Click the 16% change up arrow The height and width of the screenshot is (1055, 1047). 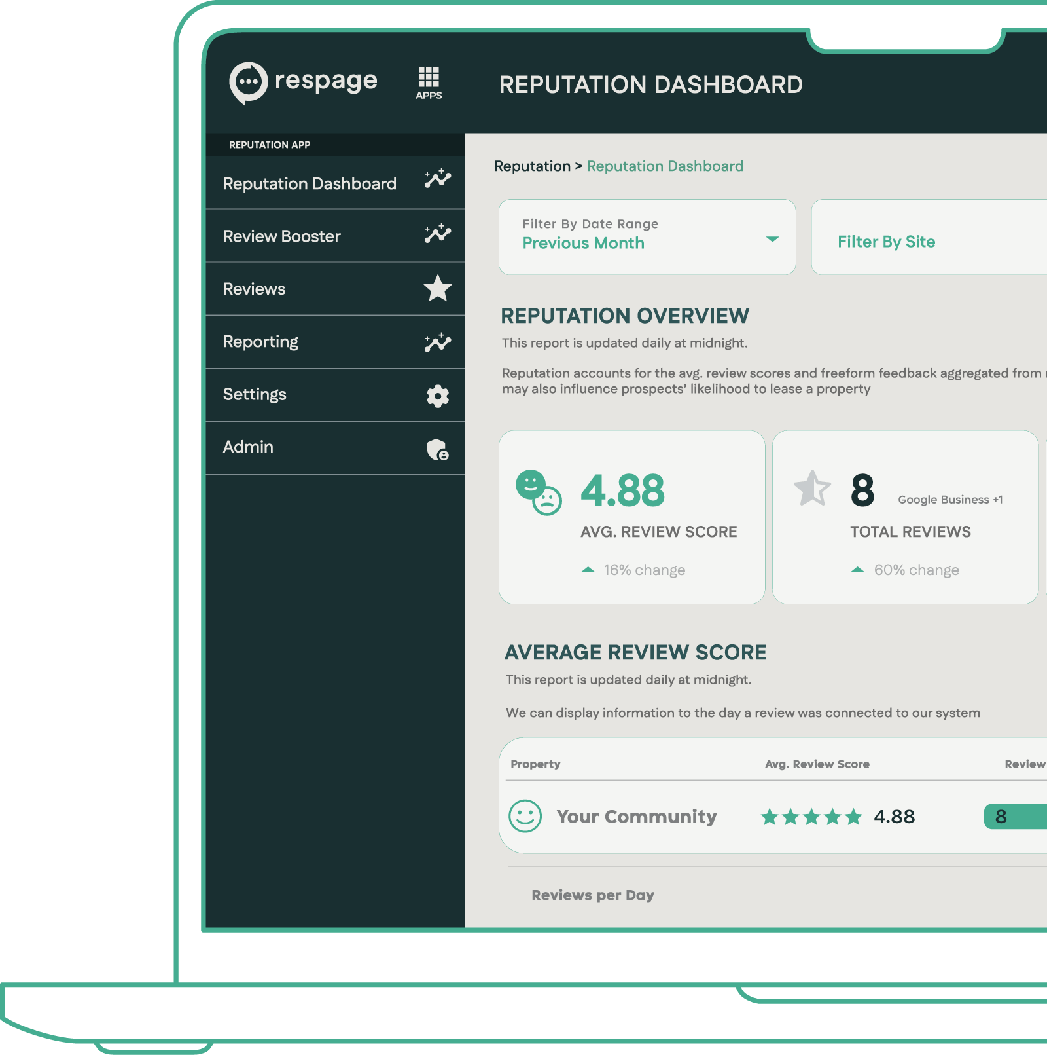point(588,570)
